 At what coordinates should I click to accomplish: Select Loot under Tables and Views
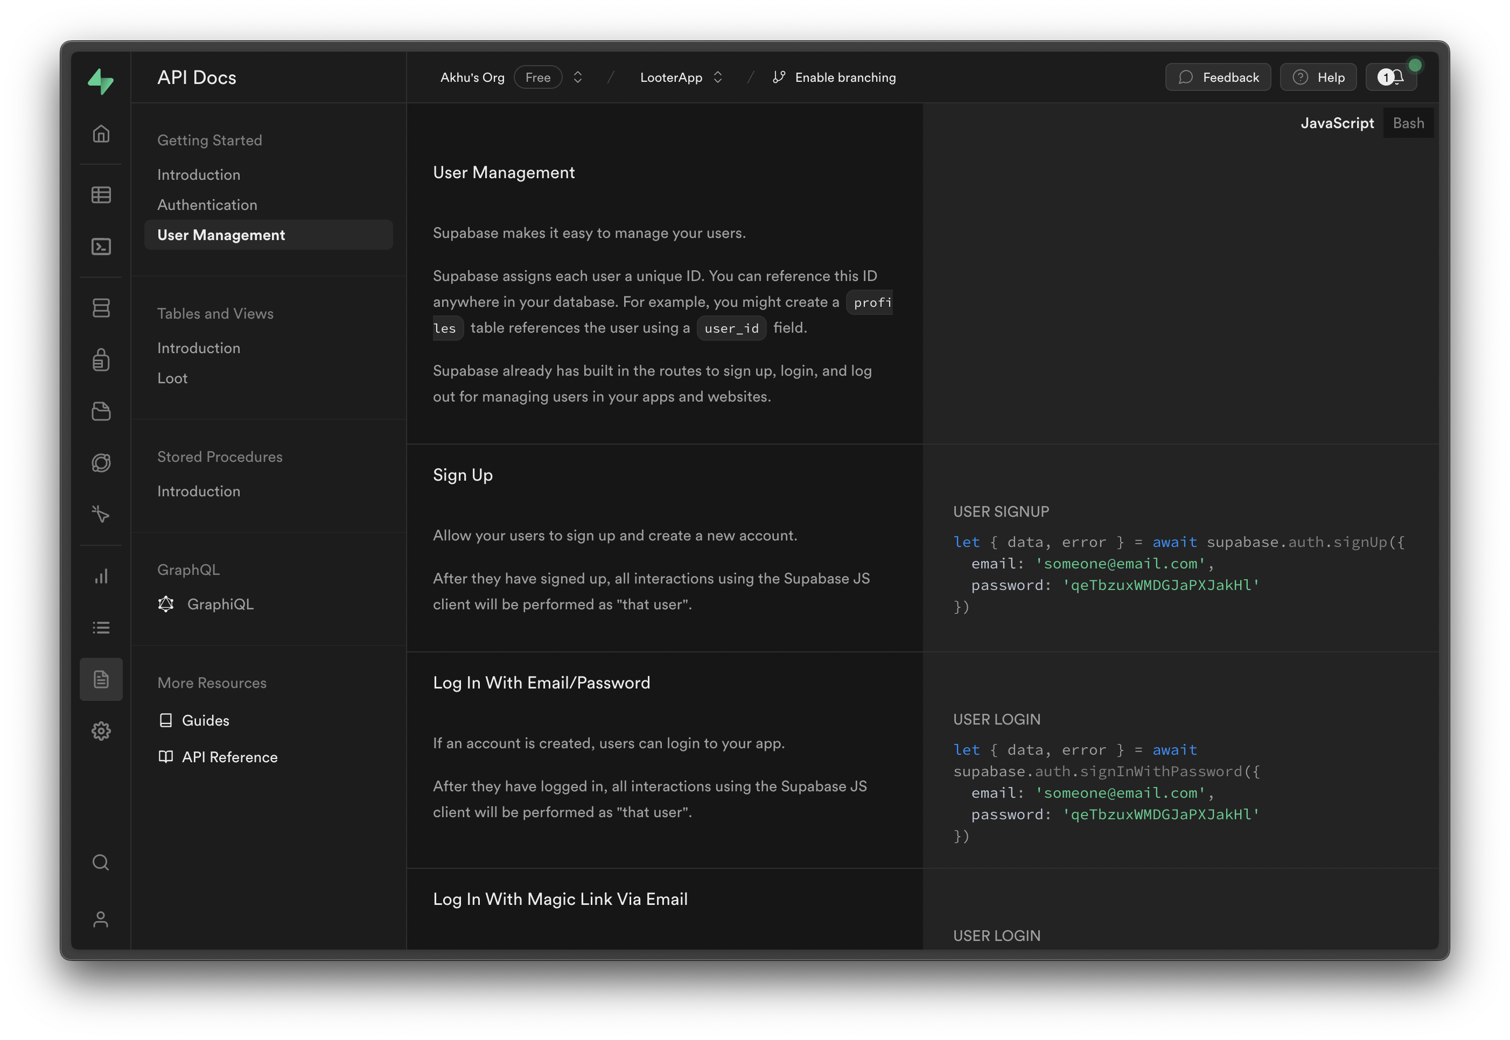tap(173, 378)
